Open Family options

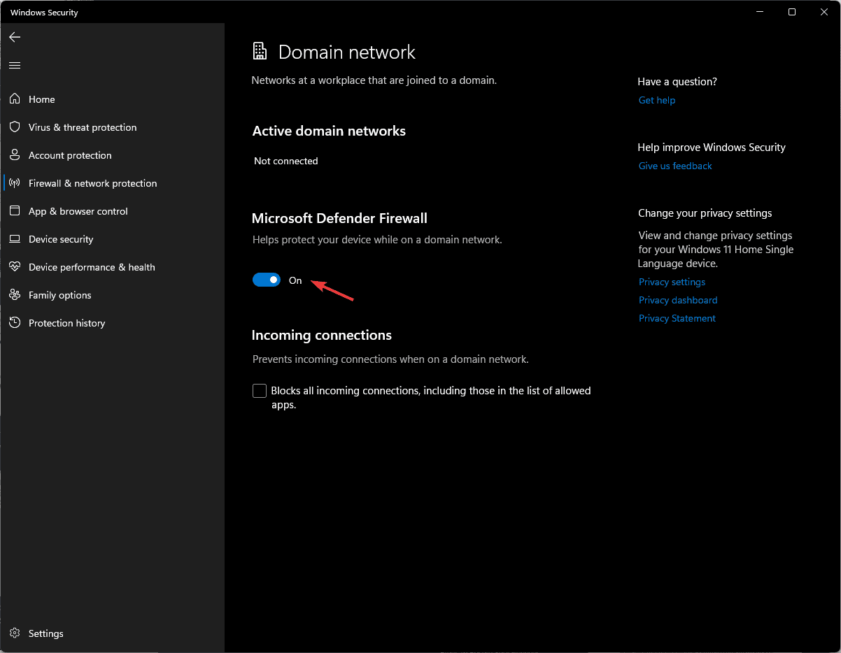tap(112, 295)
